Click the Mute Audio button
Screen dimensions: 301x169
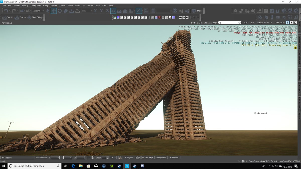(174, 158)
